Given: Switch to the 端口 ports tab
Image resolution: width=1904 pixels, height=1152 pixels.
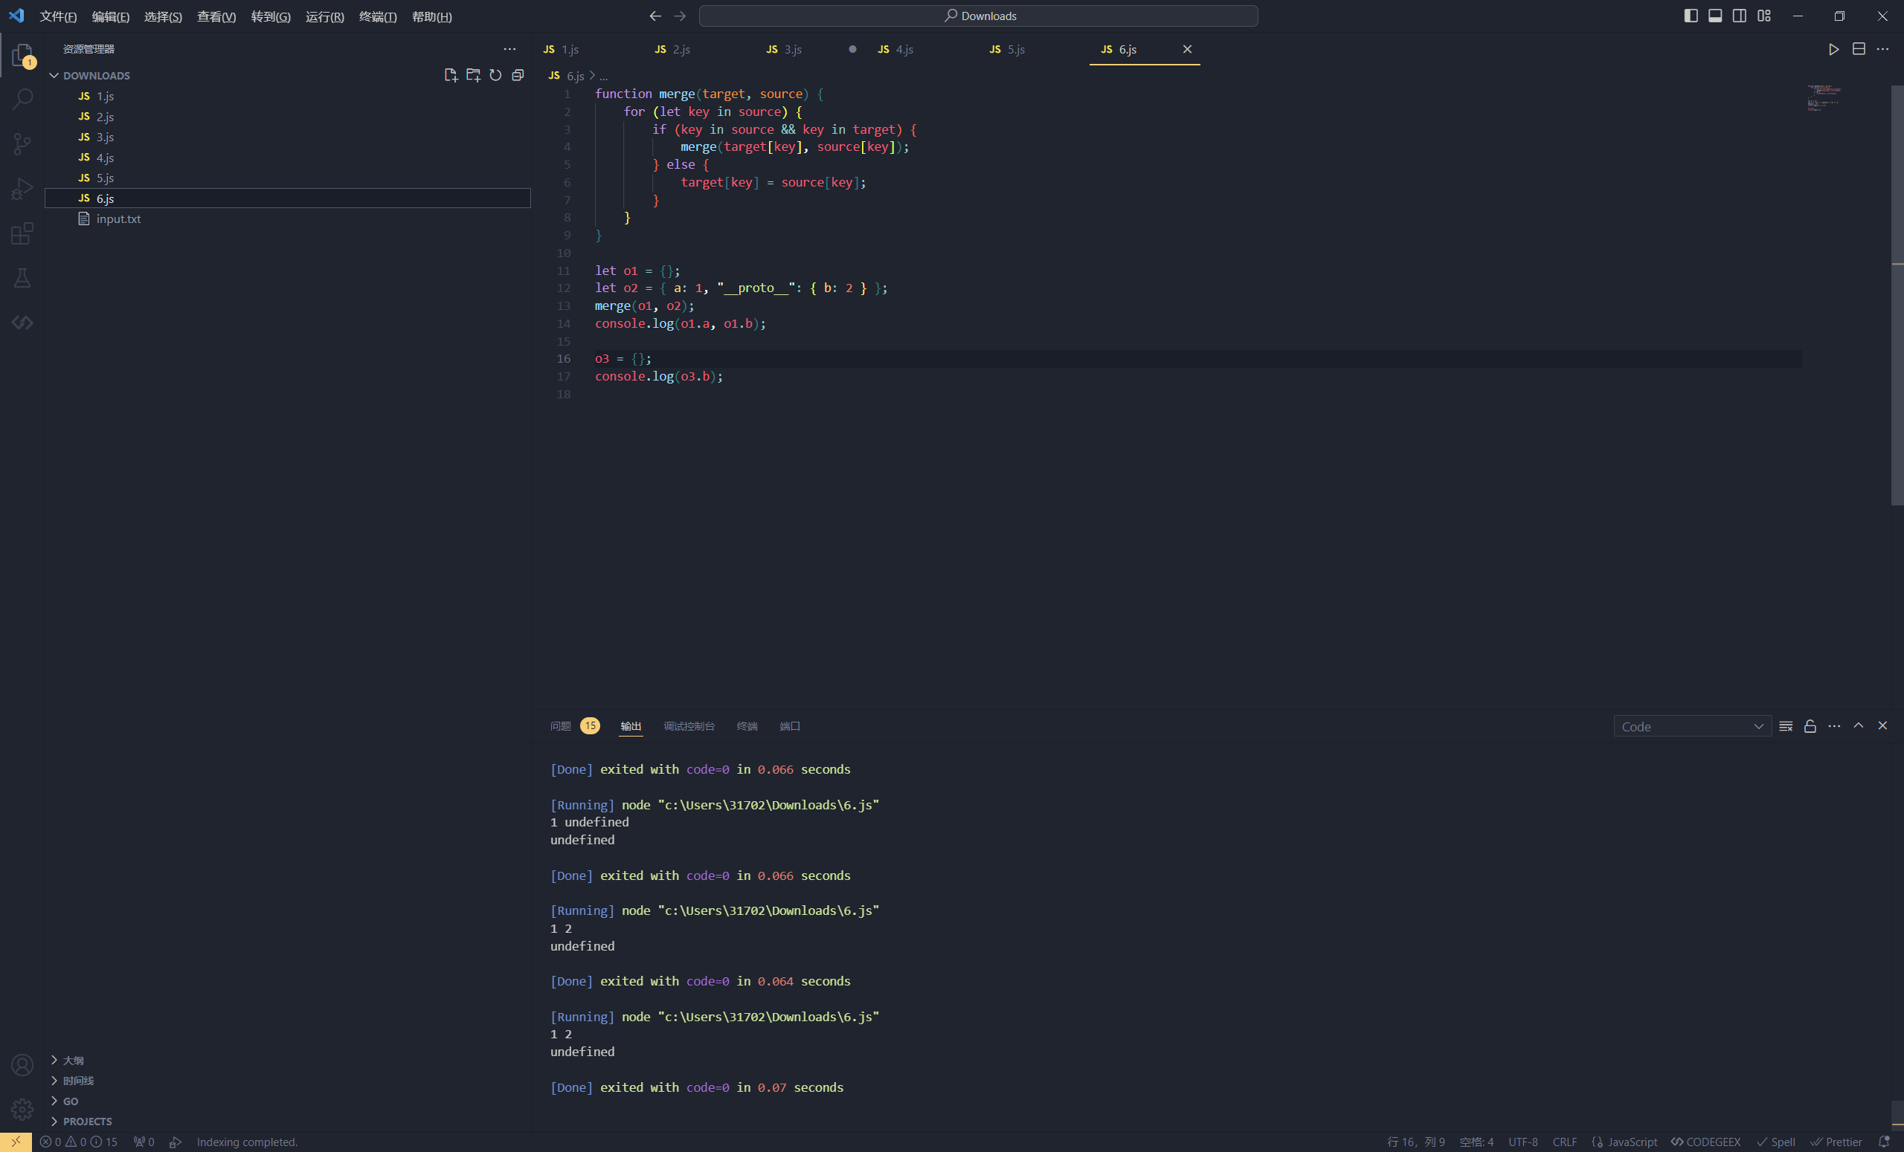Looking at the screenshot, I should click(790, 726).
